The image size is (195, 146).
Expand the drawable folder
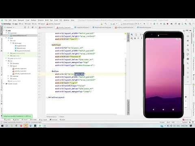click(9, 63)
